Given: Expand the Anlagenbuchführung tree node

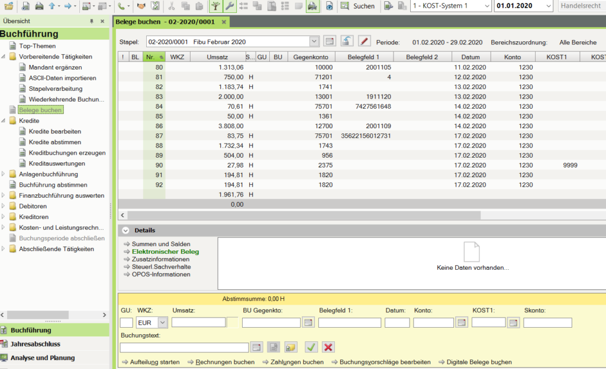Looking at the screenshot, I should (4, 174).
